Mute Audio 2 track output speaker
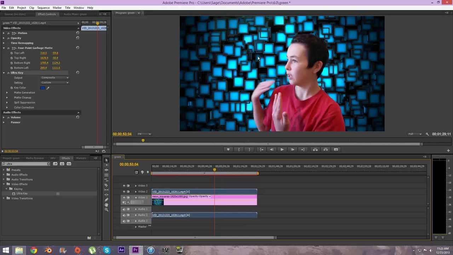This screenshot has width=453, height=255. click(124, 215)
